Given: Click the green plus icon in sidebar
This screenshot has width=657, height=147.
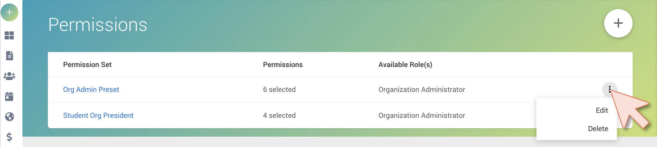Looking at the screenshot, I should coord(10,12).
